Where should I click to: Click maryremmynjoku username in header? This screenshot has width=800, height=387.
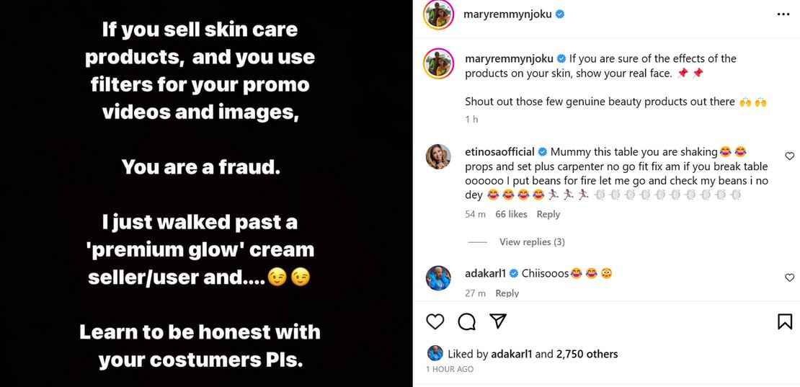click(x=508, y=14)
